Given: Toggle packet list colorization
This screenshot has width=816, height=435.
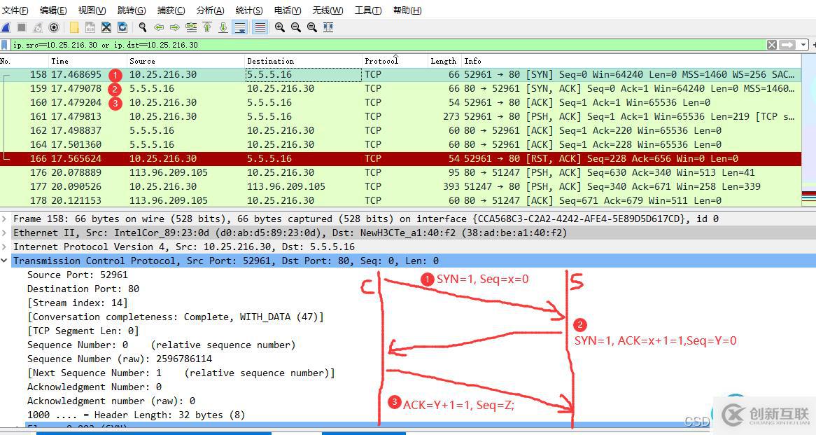Looking at the screenshot, I should 260,27.
